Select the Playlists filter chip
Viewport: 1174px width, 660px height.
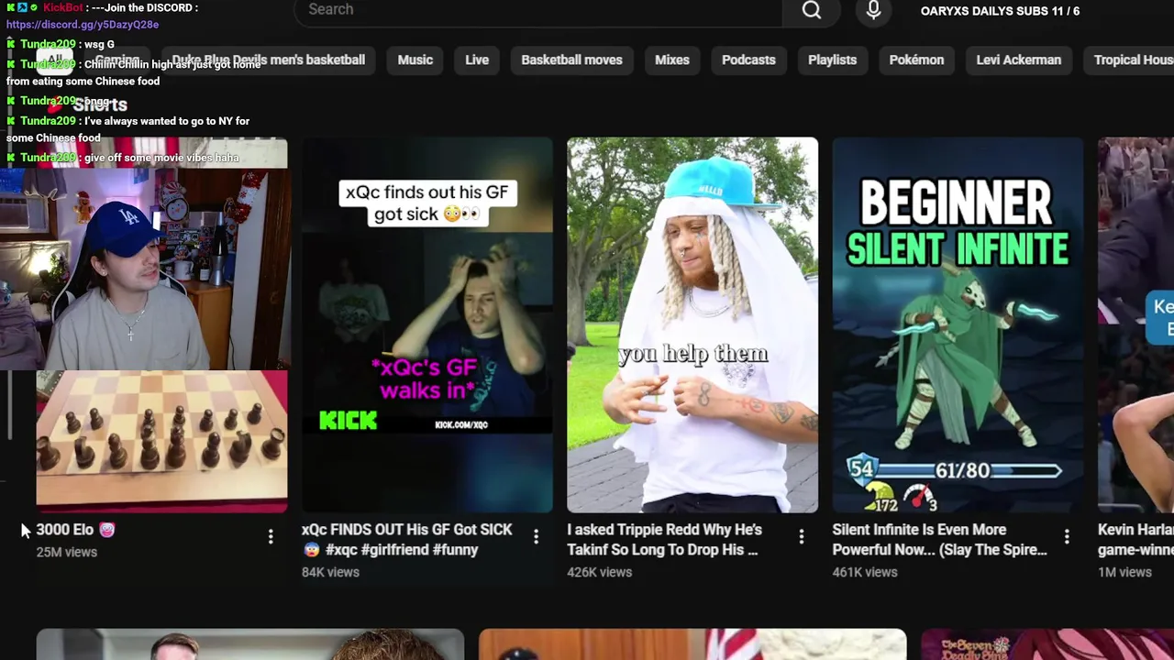click(x=832, y=60)
